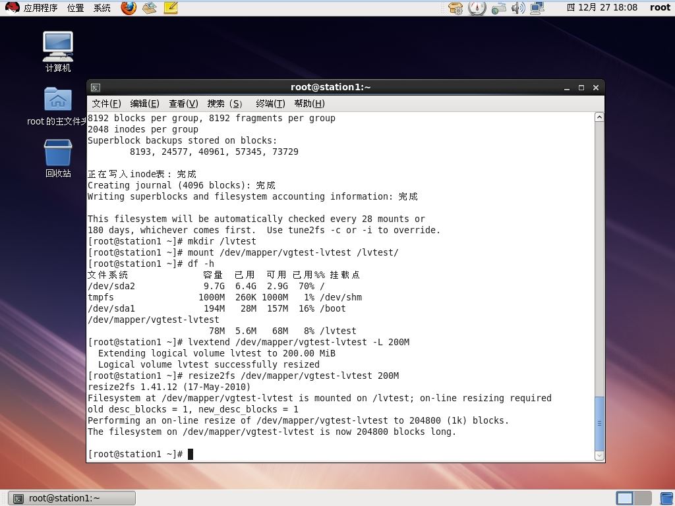Switch to the first workspace in switcher
Screen dimensions: 675x506
click(x=625, y=498)
